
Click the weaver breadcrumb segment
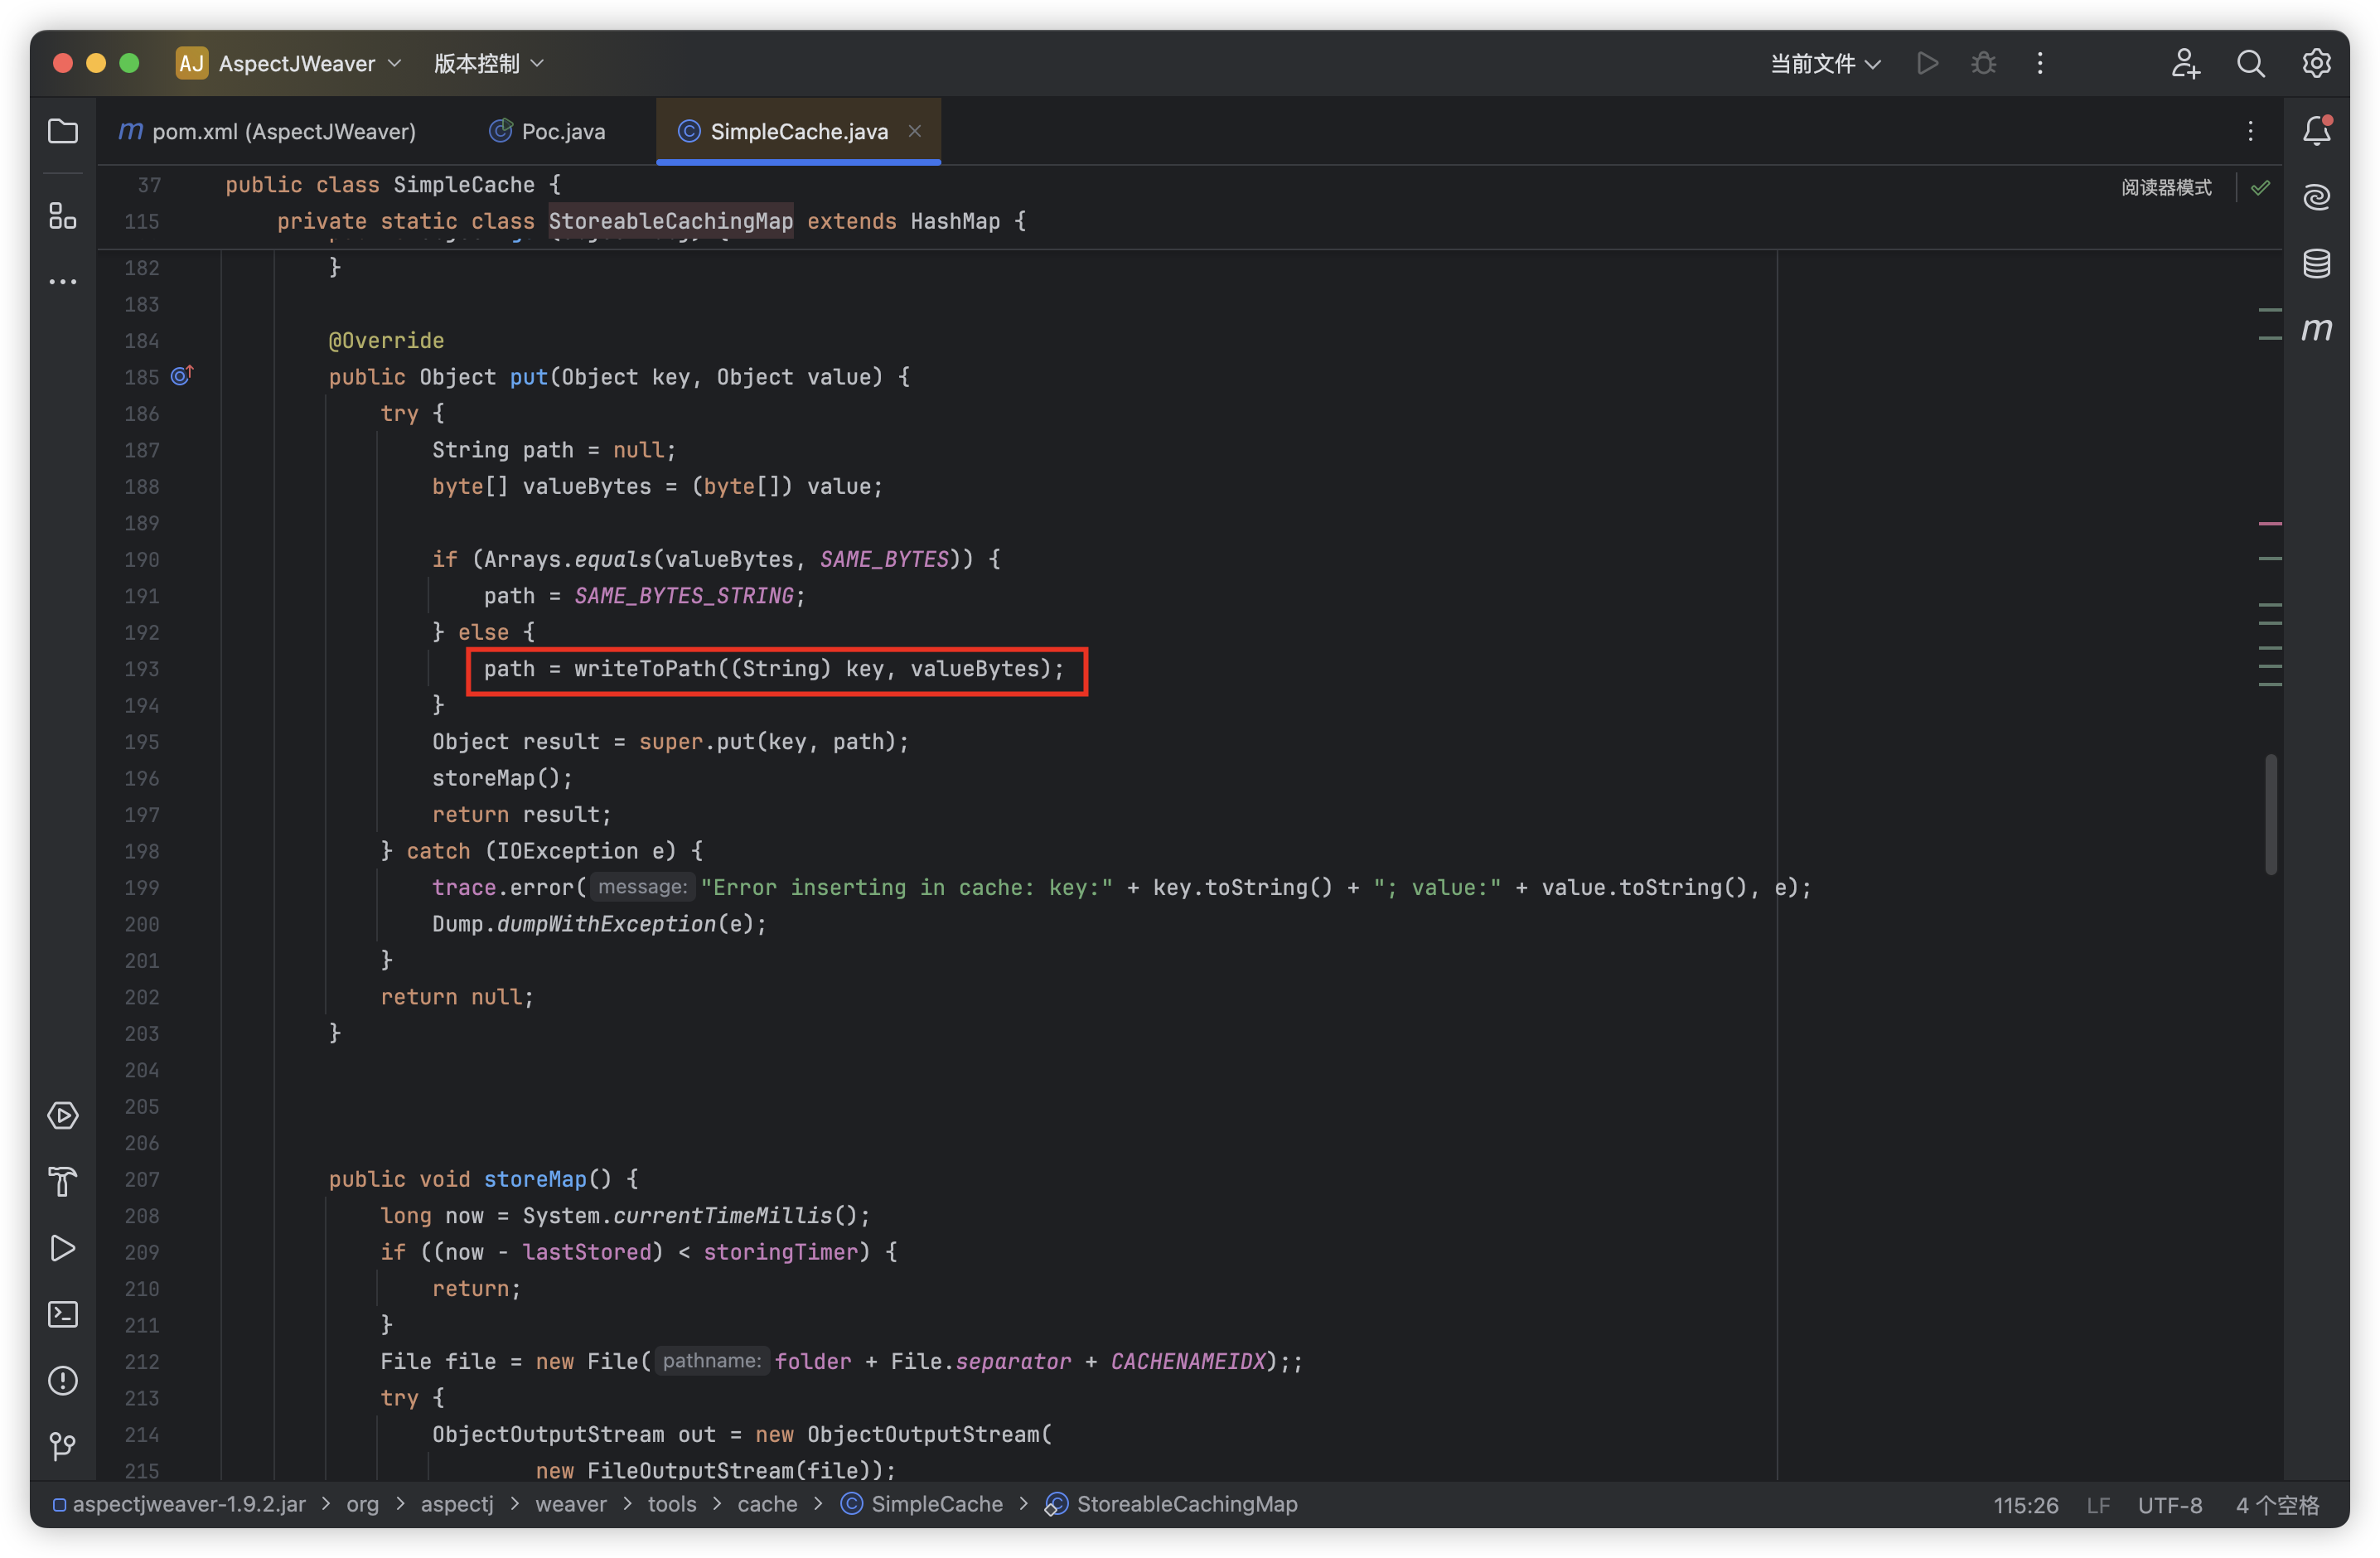click(570, 1504)
